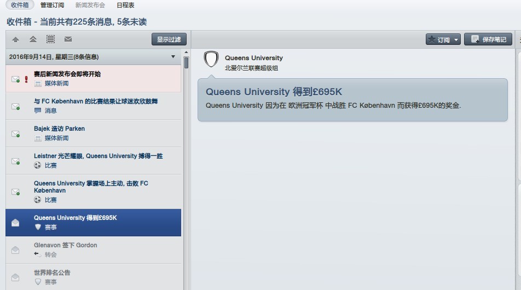This screenshot has height=290, width=521.
Task: Click Queens University club shield badge
Action: coord(211,59)
